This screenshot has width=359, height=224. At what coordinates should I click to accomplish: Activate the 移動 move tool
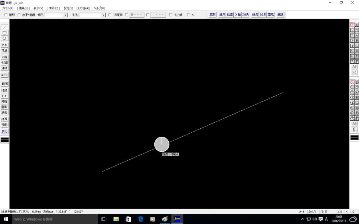coord(4,125)
